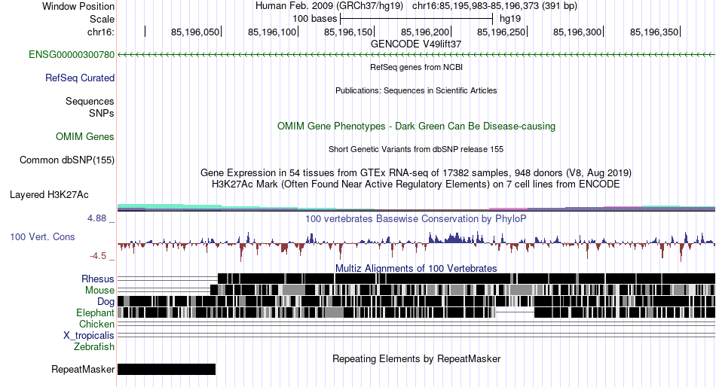Viewport: 716px width, 387px height.
Task: Click the black RepeatMasker repeat block
Action: pos(167,369)
